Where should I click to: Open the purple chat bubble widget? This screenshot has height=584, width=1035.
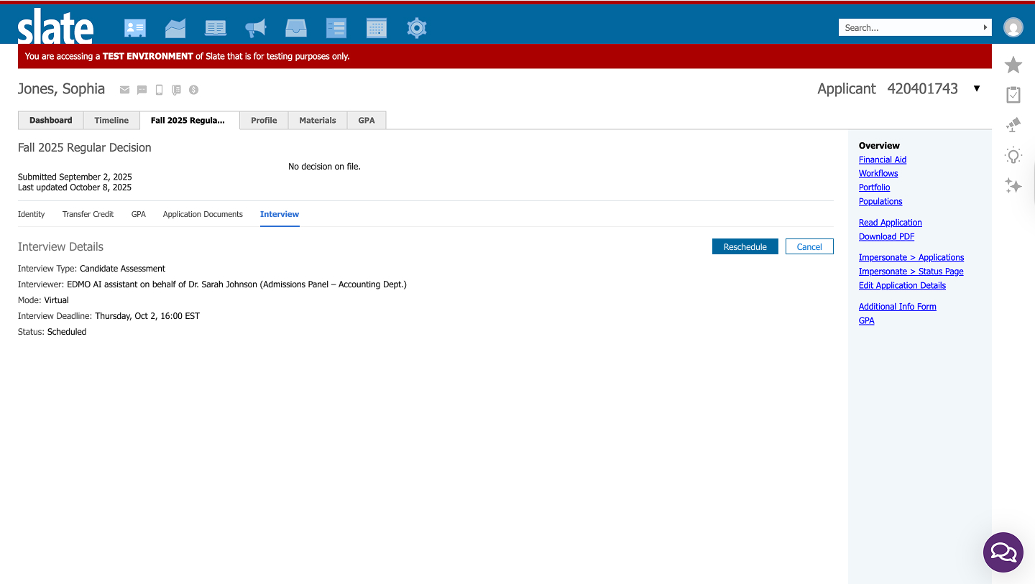1003,552
